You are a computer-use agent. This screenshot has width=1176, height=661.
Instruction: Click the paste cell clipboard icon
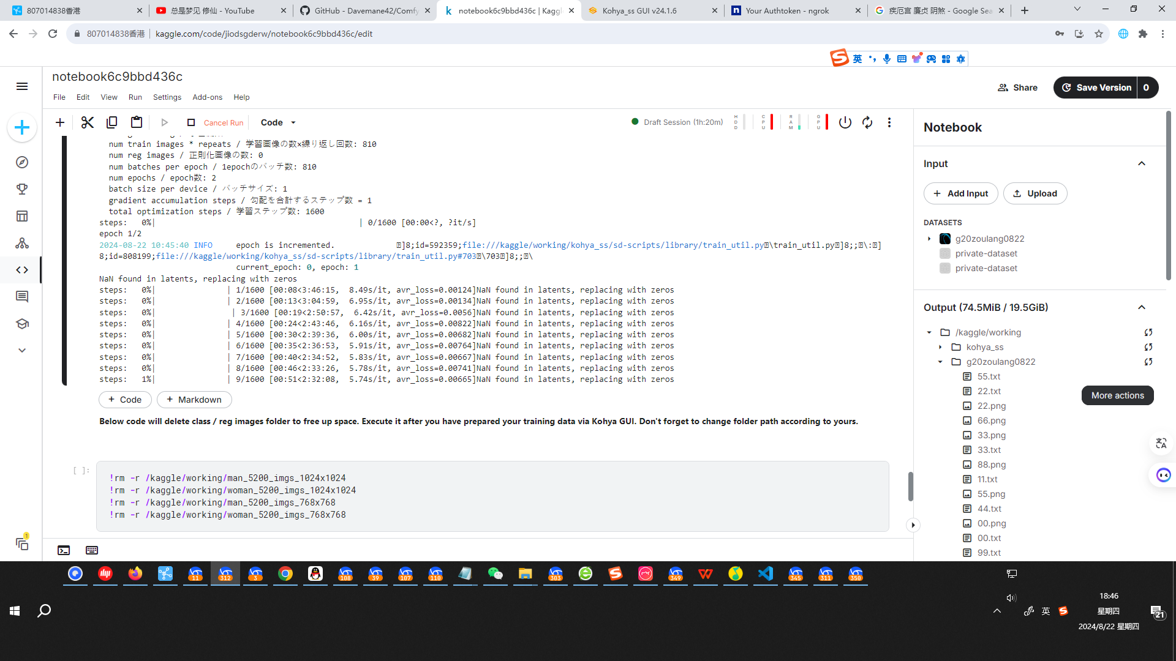(x=137, y=122)
